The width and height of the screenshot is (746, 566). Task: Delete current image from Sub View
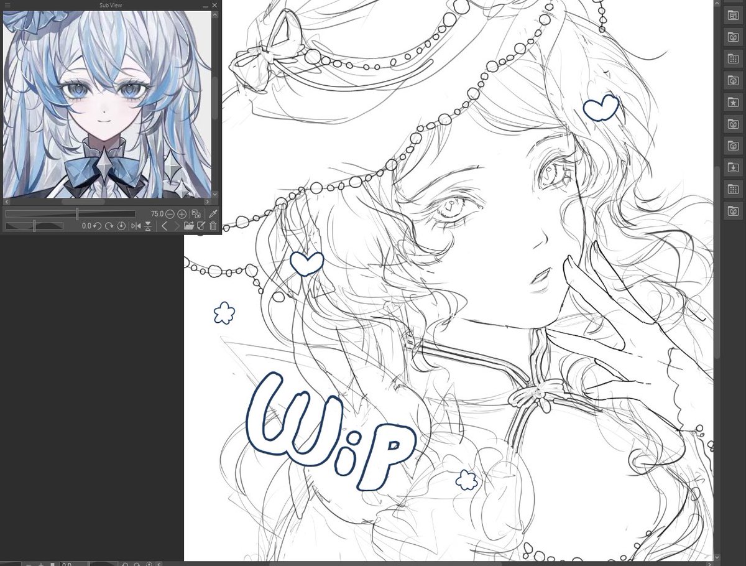click(213, 226)
